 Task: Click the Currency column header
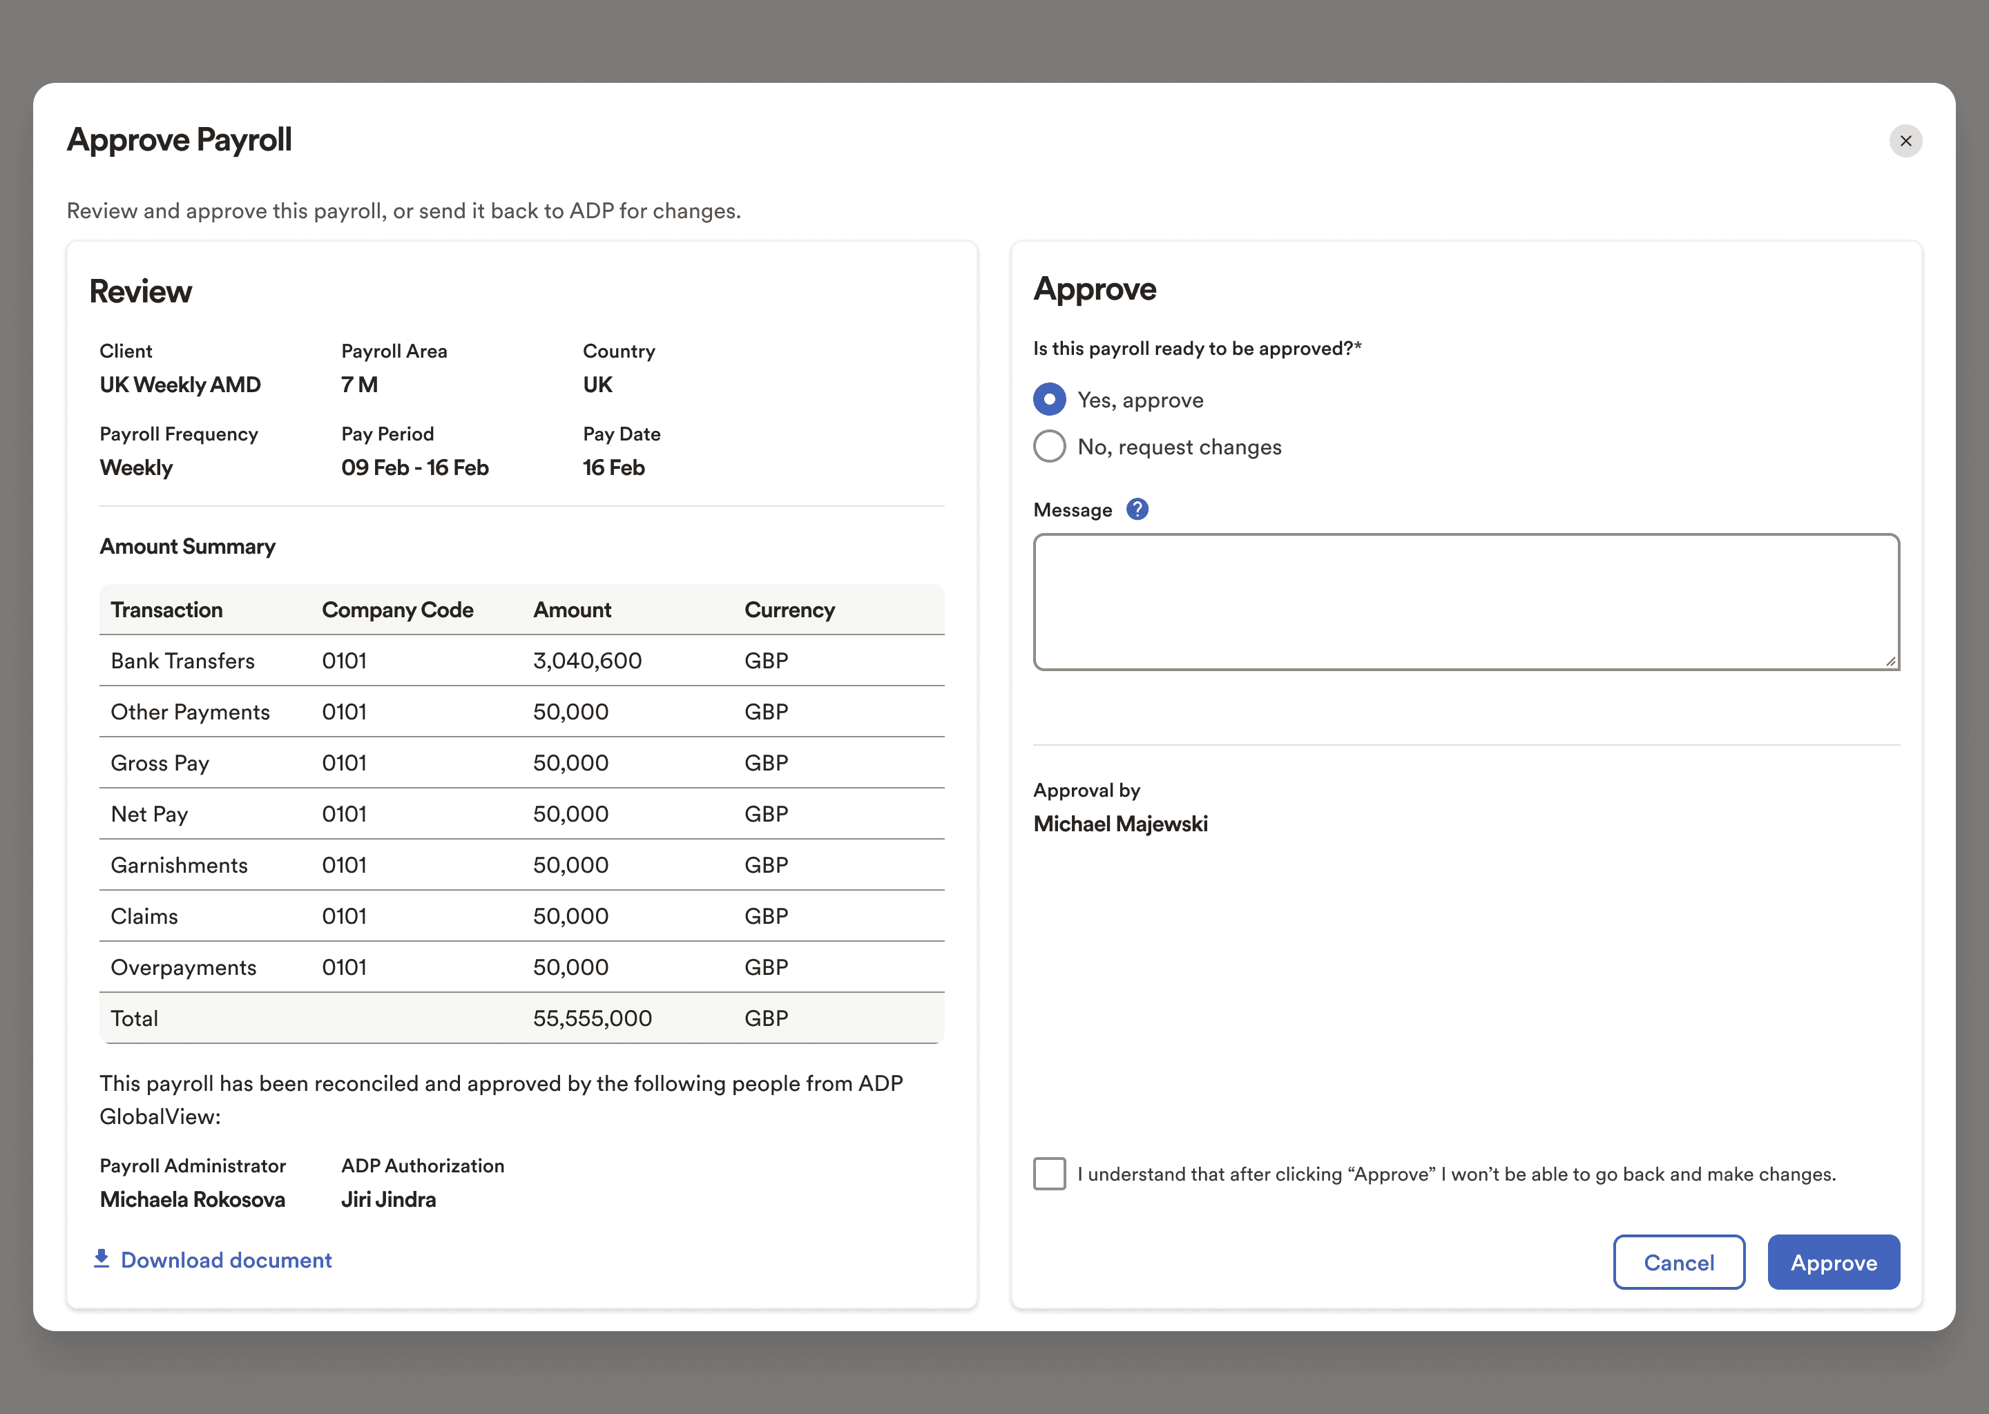(x=789, y=610)
